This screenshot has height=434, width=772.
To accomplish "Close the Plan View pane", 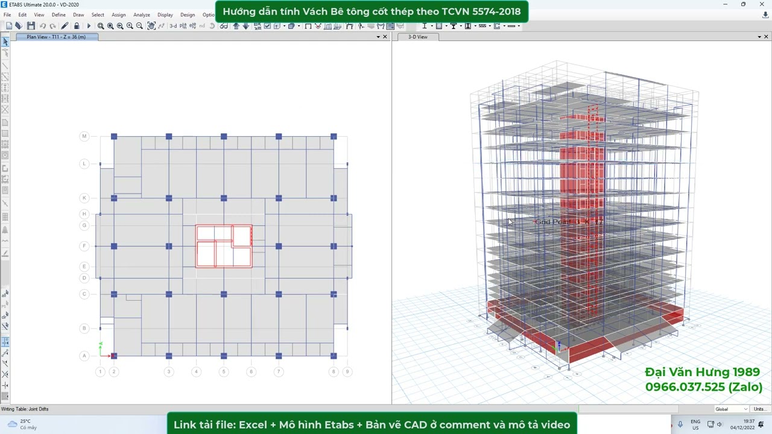I will (386, 37).
